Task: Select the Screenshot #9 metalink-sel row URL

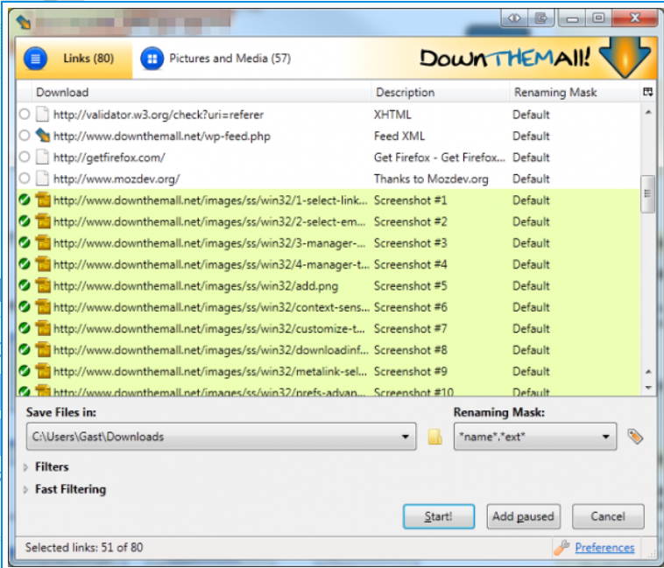Action: [x=210, y=371]
